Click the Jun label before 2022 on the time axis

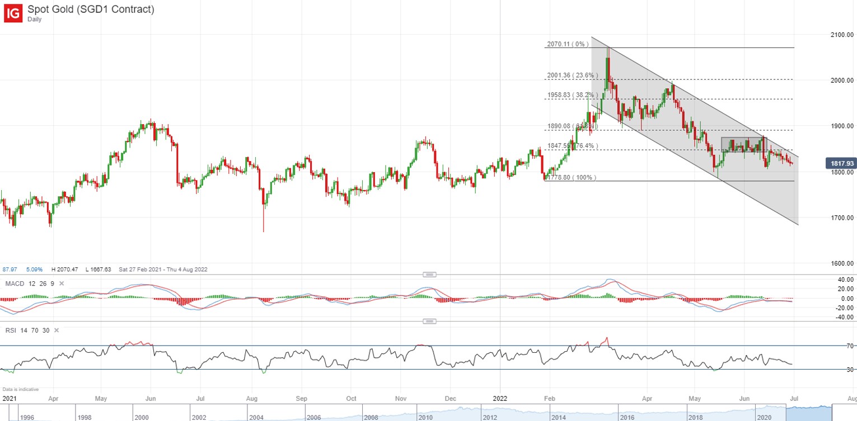pos(152,399)
